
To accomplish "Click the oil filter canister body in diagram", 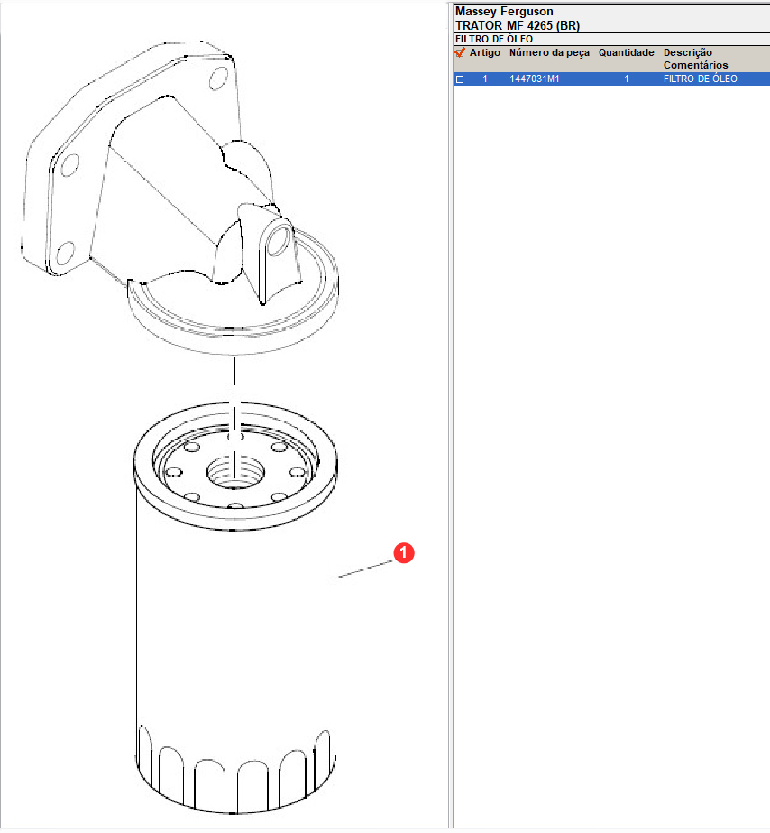I will (234, 632).
